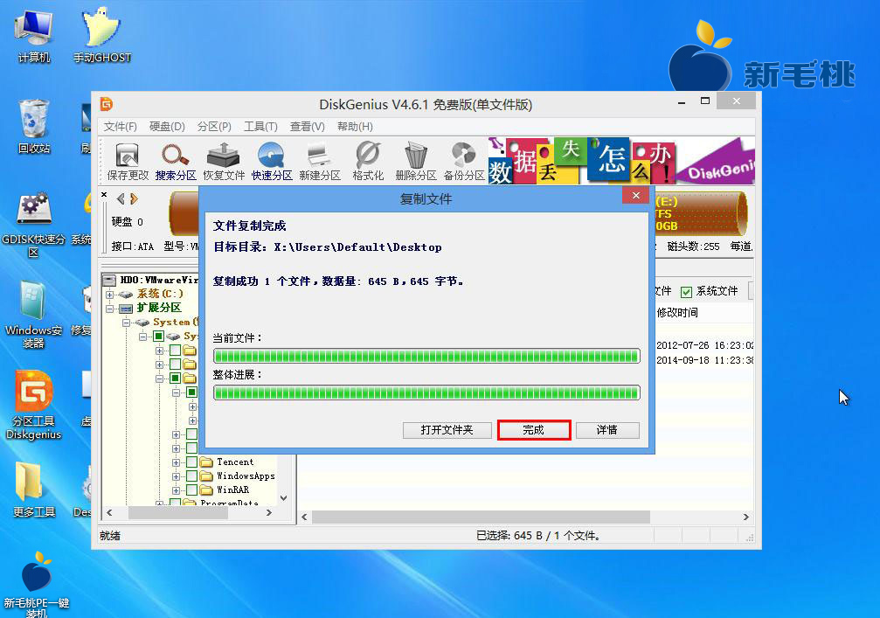Open the 帮助(H) menu
The height and width of the screenshot is (618, 880).
pyautogui.click(x=355, y=126)
